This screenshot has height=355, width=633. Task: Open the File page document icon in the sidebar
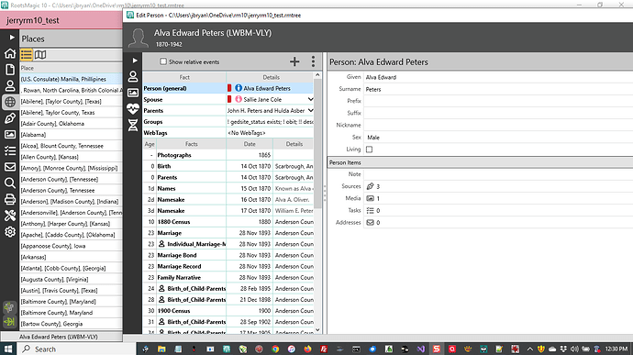pos(10,70)
